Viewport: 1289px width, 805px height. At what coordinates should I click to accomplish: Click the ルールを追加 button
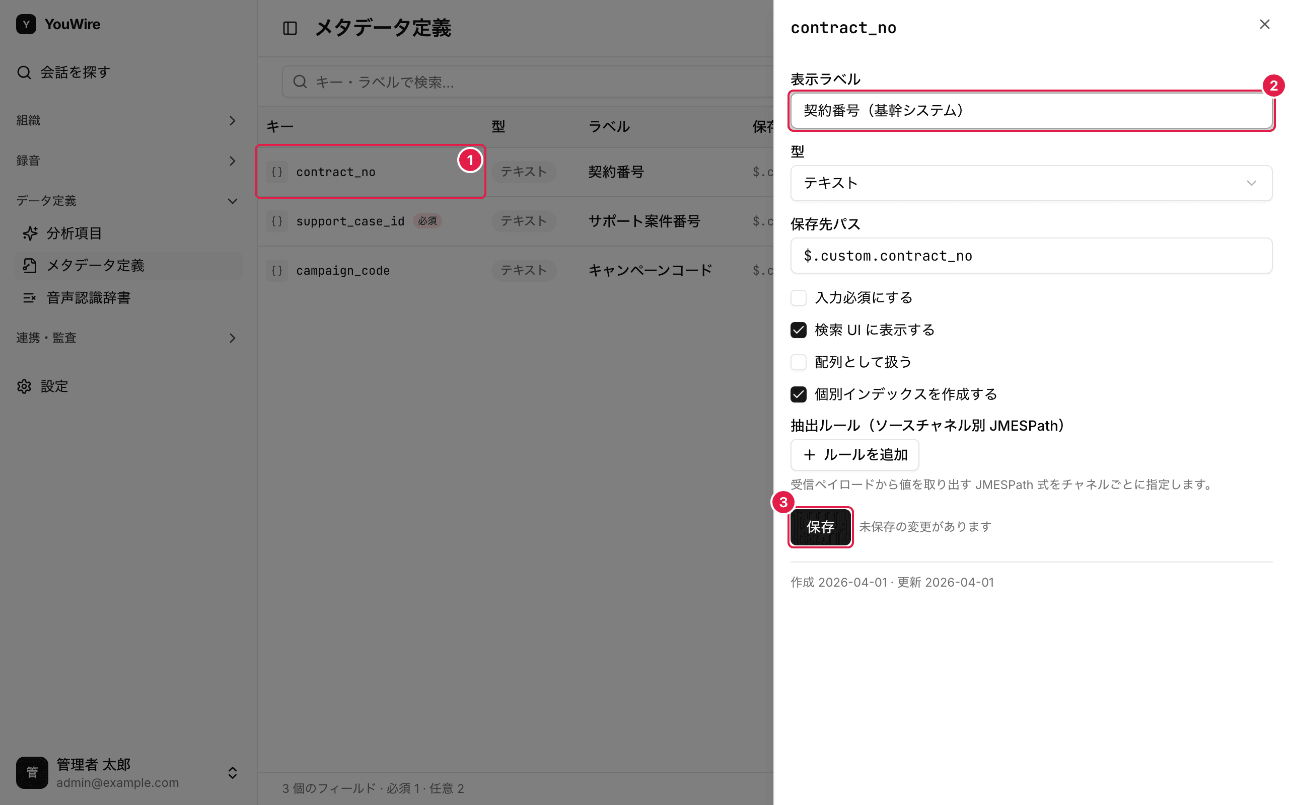coord(854,455)
